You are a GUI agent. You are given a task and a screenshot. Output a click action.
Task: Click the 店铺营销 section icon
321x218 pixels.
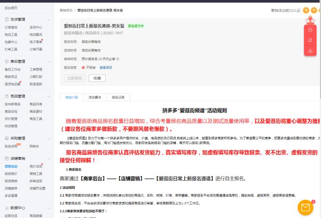(7, 158)
